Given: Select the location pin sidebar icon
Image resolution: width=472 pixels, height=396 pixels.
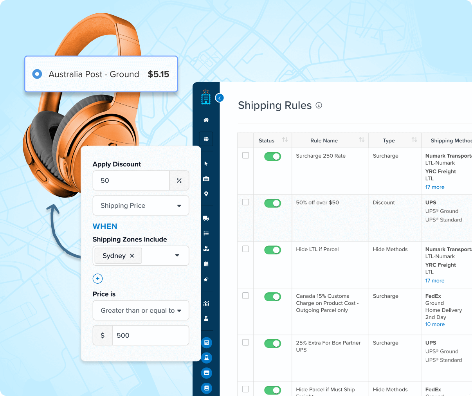Looking at the screenshot, I should (x=206, y=194).
